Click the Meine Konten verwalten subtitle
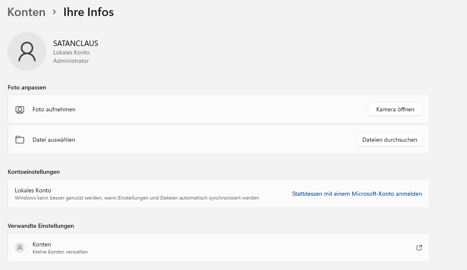 pyautogui.click(x=60, y=252)
